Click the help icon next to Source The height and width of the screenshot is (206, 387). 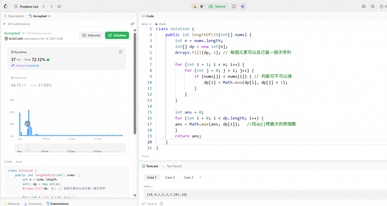coord(161,204)
